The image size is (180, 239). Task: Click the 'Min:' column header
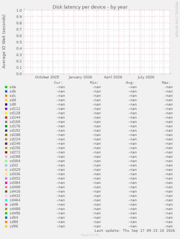click(94, 83)
